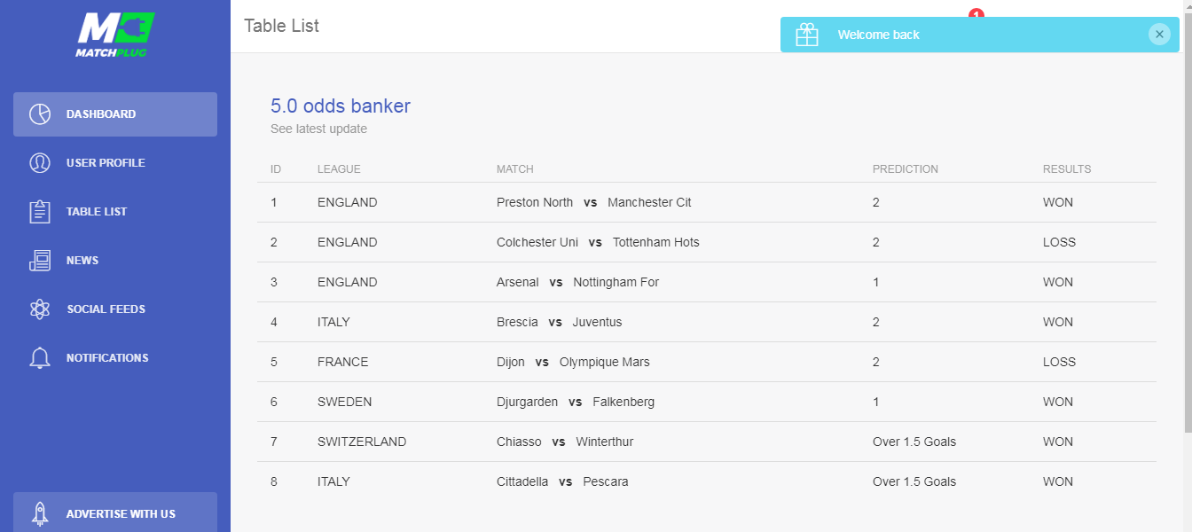
Task: Click the Social Feeds atom icon
Action: [40, 309]
